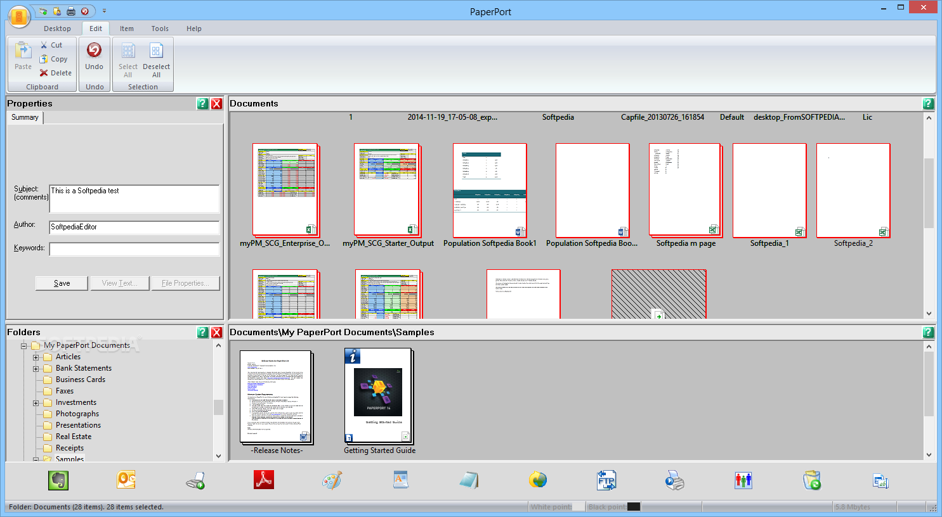Click Copy in the Clipboard group
This screenshot has height=517, width=942.
(53, 59)
